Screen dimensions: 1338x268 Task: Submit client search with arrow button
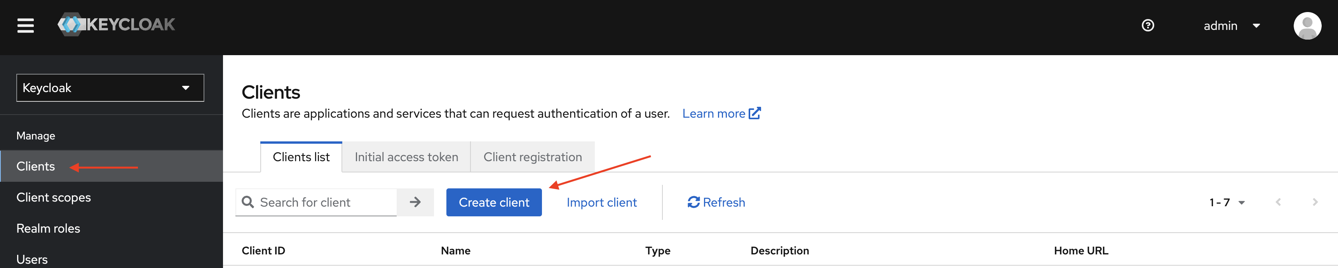[415, 202]
